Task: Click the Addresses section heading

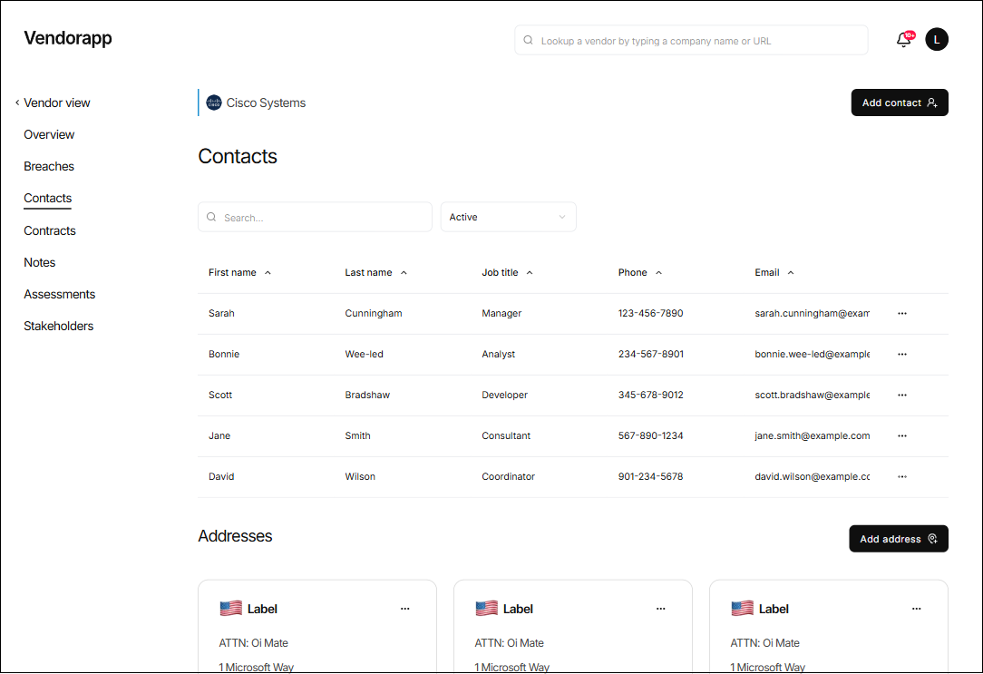Action: 235,536
